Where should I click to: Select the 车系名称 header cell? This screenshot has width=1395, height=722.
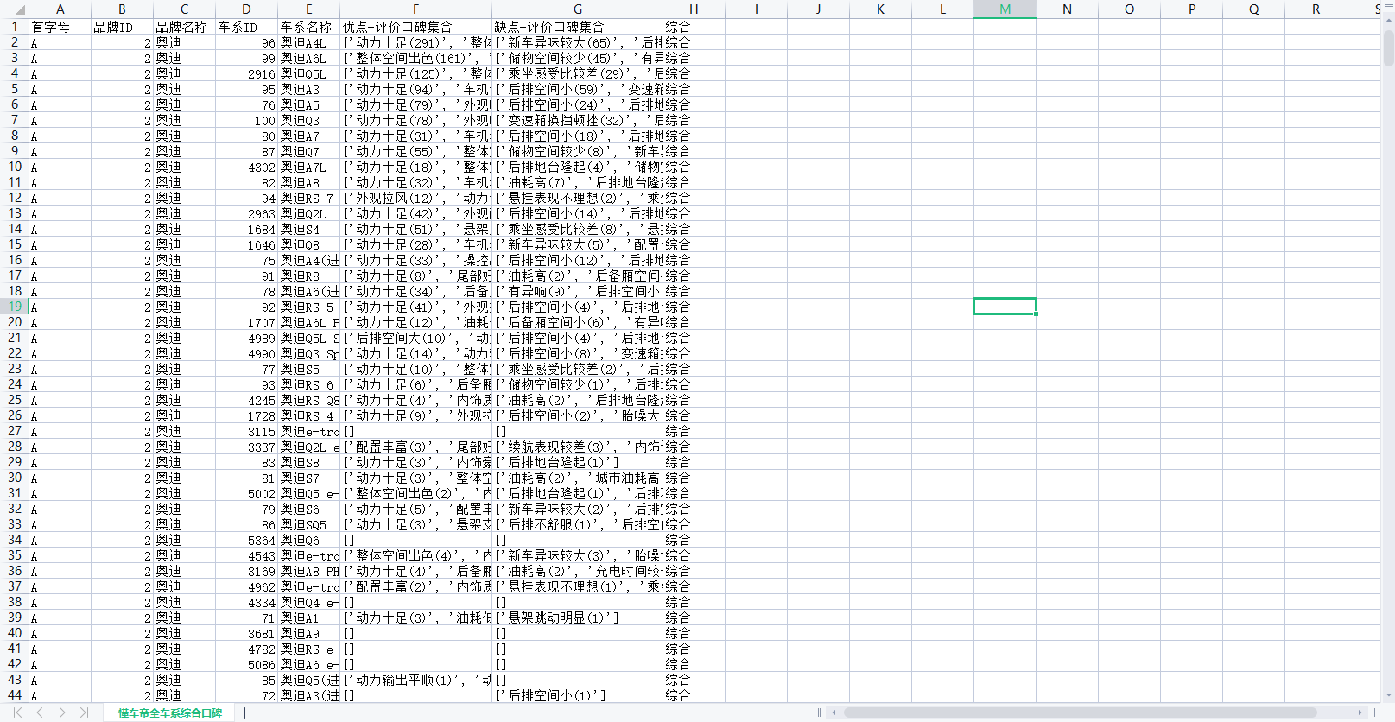click(308, 27)
